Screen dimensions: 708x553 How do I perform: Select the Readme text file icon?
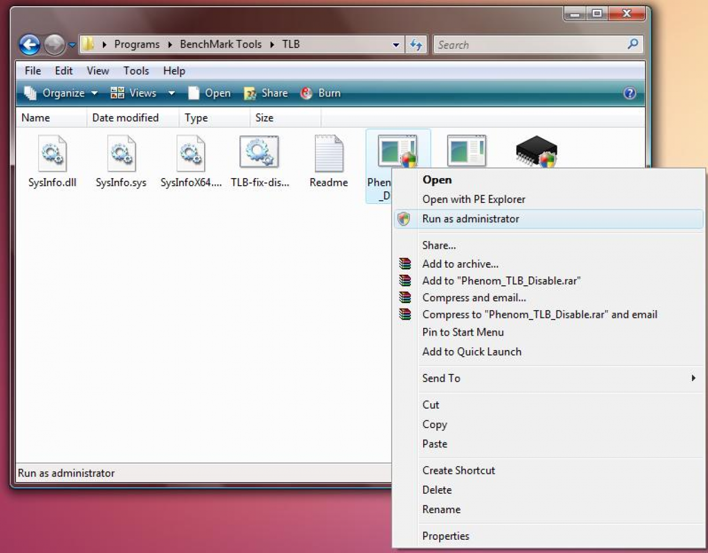click(329, 154)
